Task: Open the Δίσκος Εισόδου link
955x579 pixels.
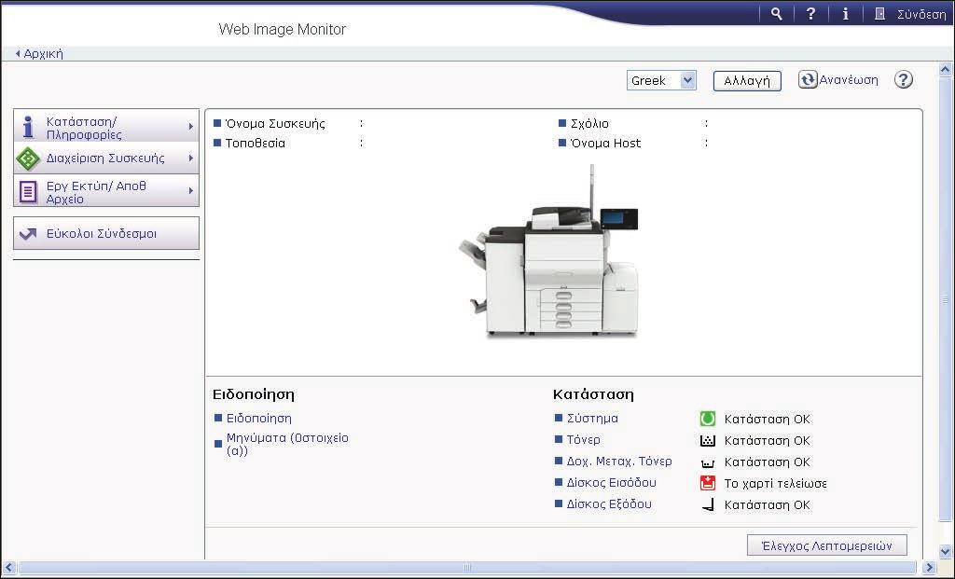Action: click(x=611, y=482)
